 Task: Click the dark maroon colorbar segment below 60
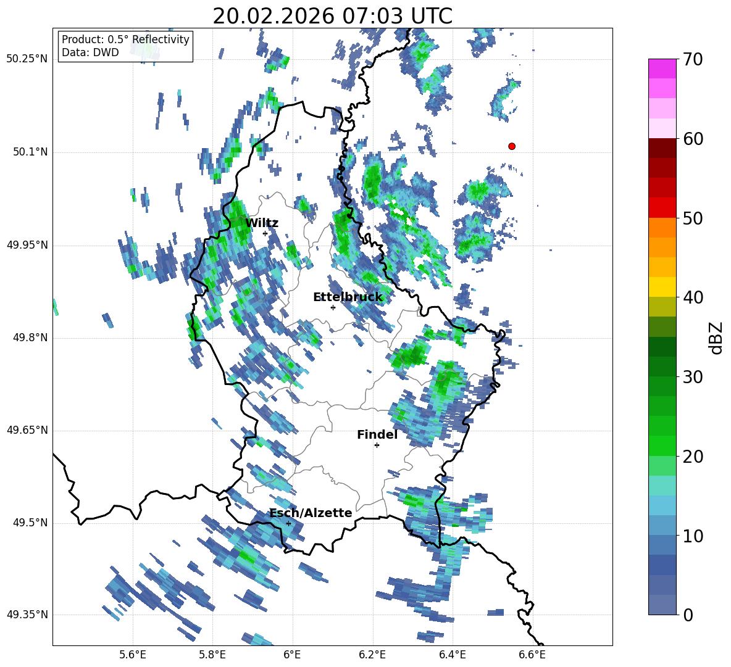662,148
